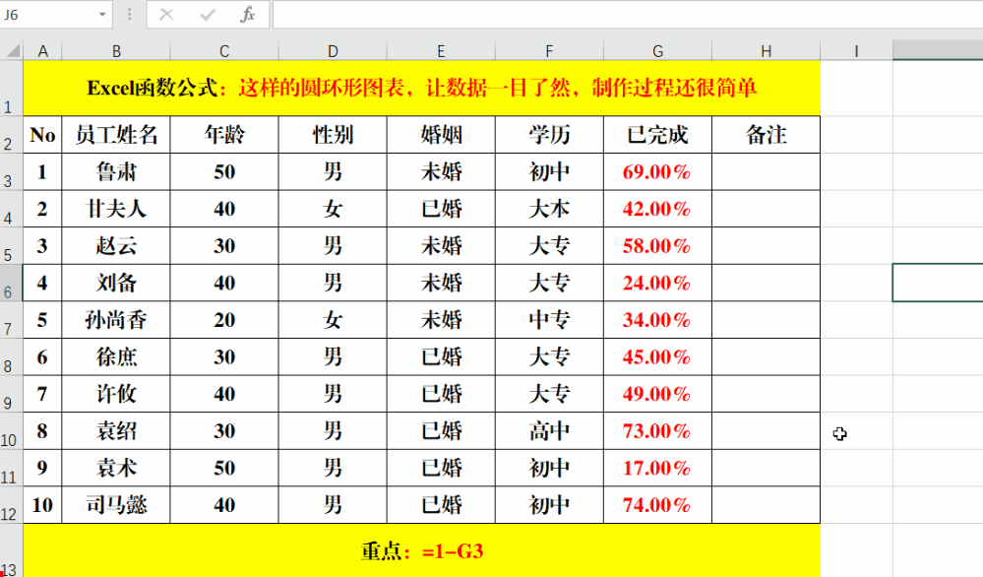
Task: Select column G header
Action: pos(657,51)
